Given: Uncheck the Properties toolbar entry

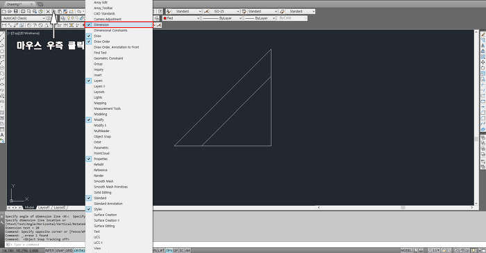Looking at the screenshot, I should [x=119, y=159].
